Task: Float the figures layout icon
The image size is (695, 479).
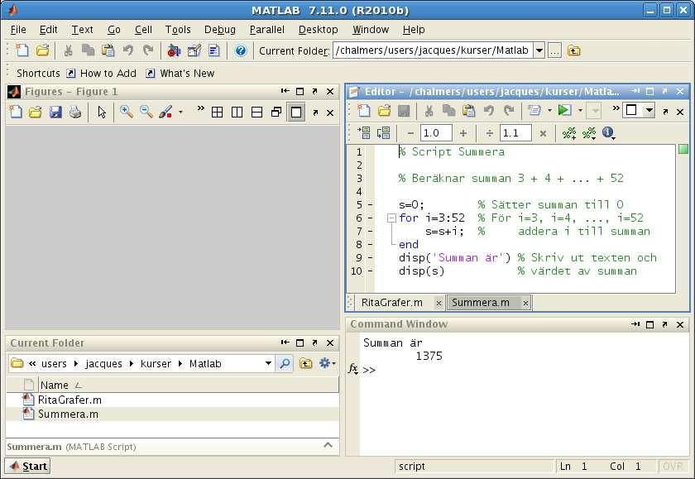Action: [276, 113]
